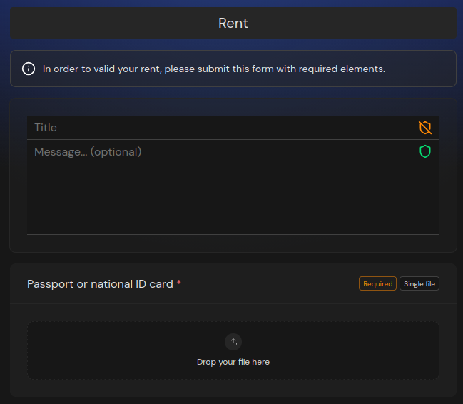Click the Rent header title
Viewport: 463px width, 404px height.
[233, 23]
